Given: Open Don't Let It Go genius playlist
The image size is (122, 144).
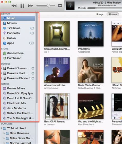Looking at the screenshot, I should [x=18, y=98].
